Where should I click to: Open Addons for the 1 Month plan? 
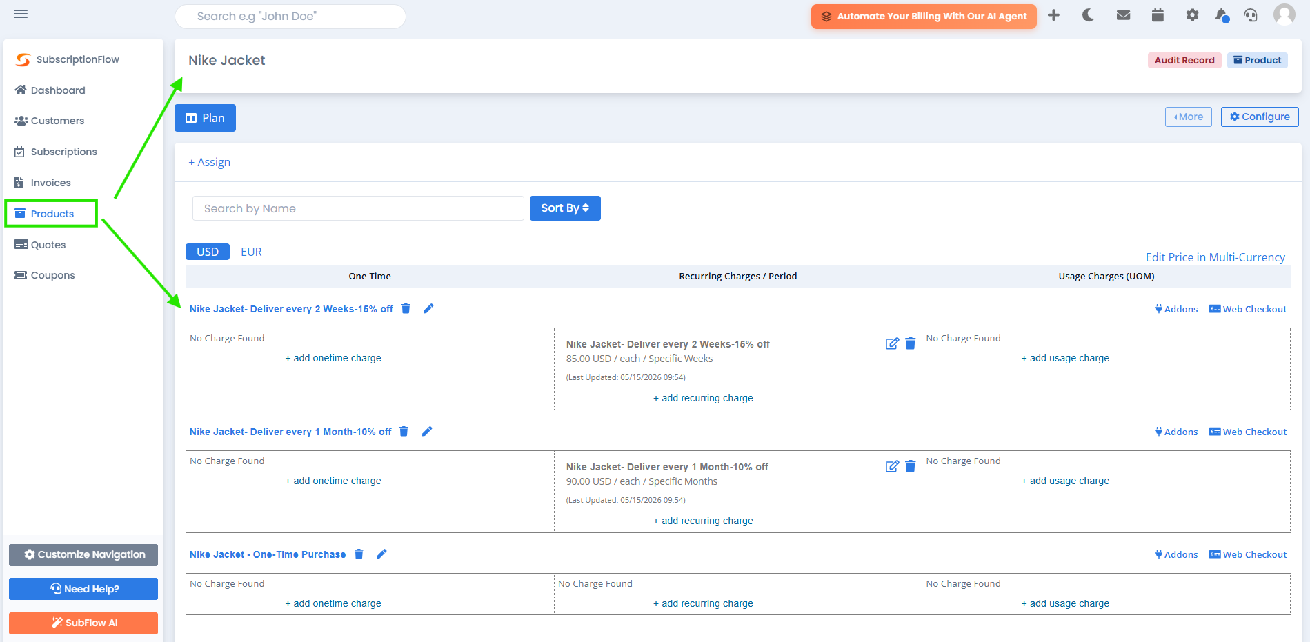1176,432
